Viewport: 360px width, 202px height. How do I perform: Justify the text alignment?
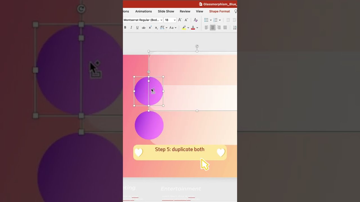225,27
